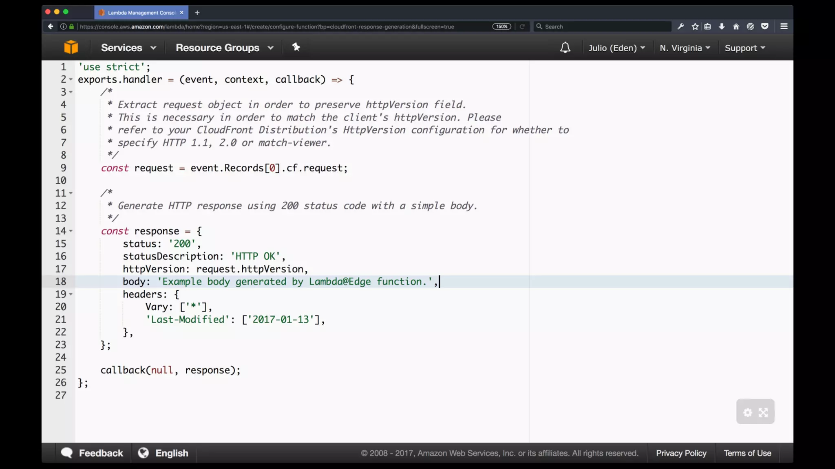The image size is (835, 469).
Task: Collapse the comment fold at line 3
Action: 71,92
